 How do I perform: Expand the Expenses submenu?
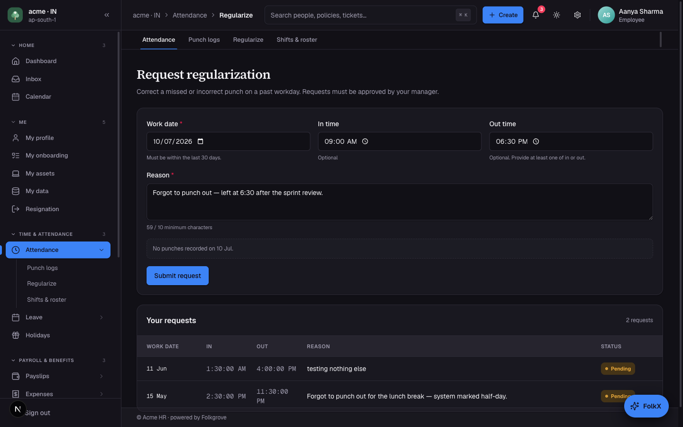click(x=102, y=394)
